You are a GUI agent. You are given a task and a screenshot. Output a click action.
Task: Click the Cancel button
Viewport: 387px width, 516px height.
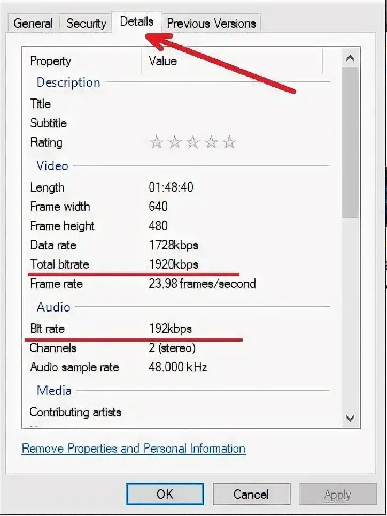(x=251, y=494)
